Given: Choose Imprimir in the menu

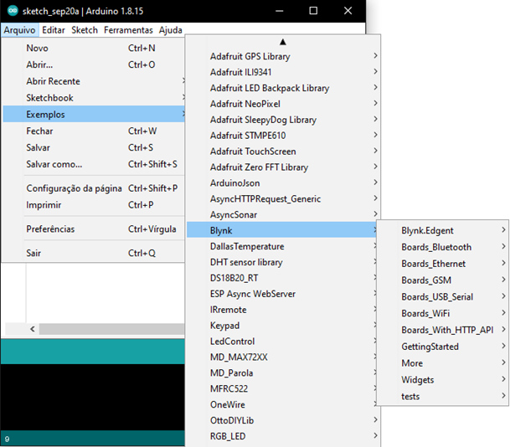Looking at the screenshot, I should click(x=94, y=205).
